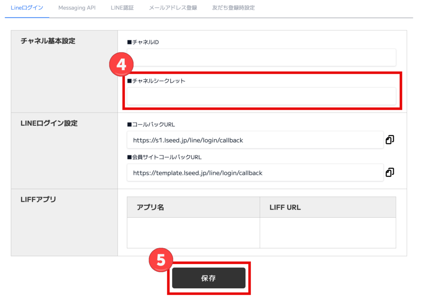The image size is (423, 299).
Task: Click the red number 4 step badge
Action: tap(121, 66)
